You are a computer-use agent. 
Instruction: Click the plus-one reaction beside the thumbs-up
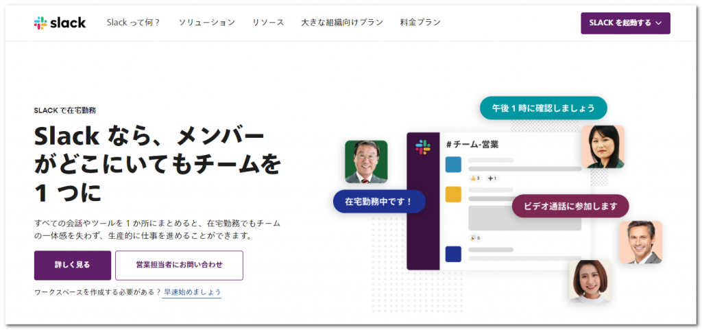(492, 178)
